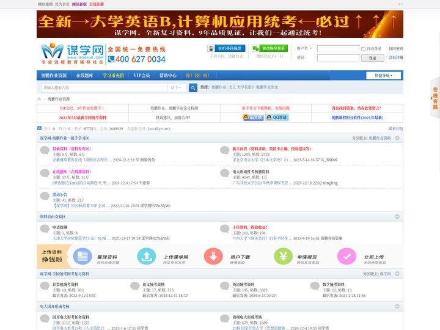Image resolution: width=440 pixels, height=330 pixels.
Task: Open the 网站地图 link
Action: (x=45, y=4)
